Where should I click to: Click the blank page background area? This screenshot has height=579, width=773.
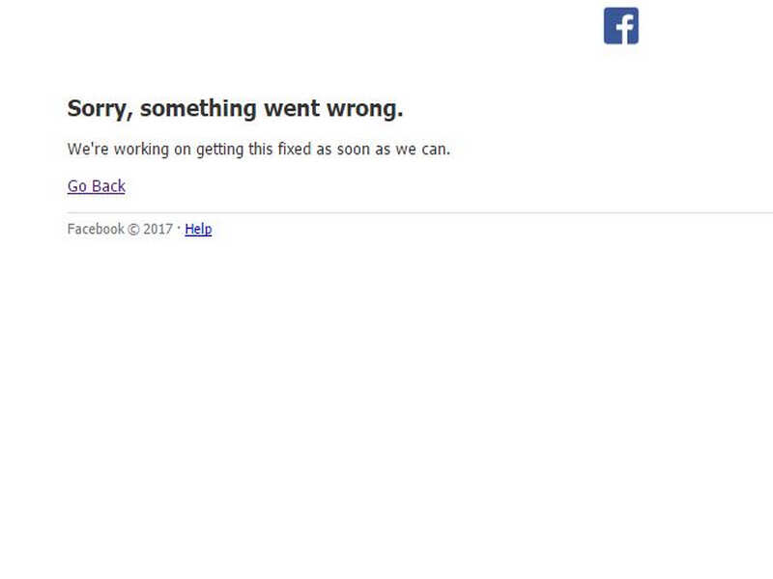tap(386, 405)
